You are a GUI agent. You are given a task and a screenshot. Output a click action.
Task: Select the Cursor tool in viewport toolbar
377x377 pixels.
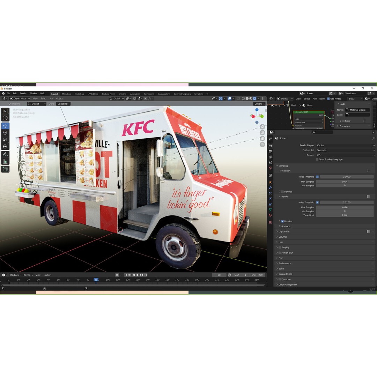coord(5,118)
